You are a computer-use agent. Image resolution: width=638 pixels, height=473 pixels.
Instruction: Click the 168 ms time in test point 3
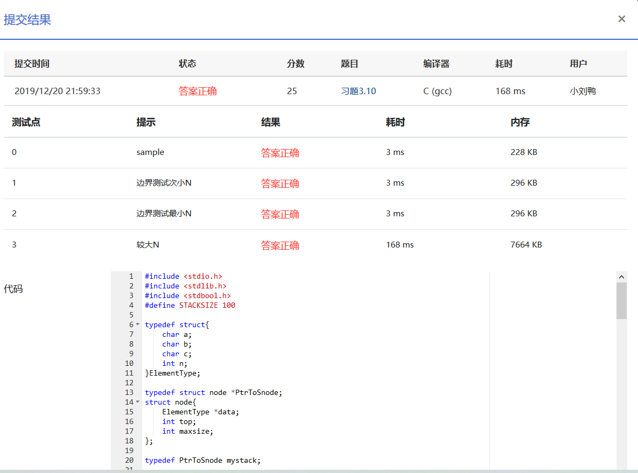point(399,245)
